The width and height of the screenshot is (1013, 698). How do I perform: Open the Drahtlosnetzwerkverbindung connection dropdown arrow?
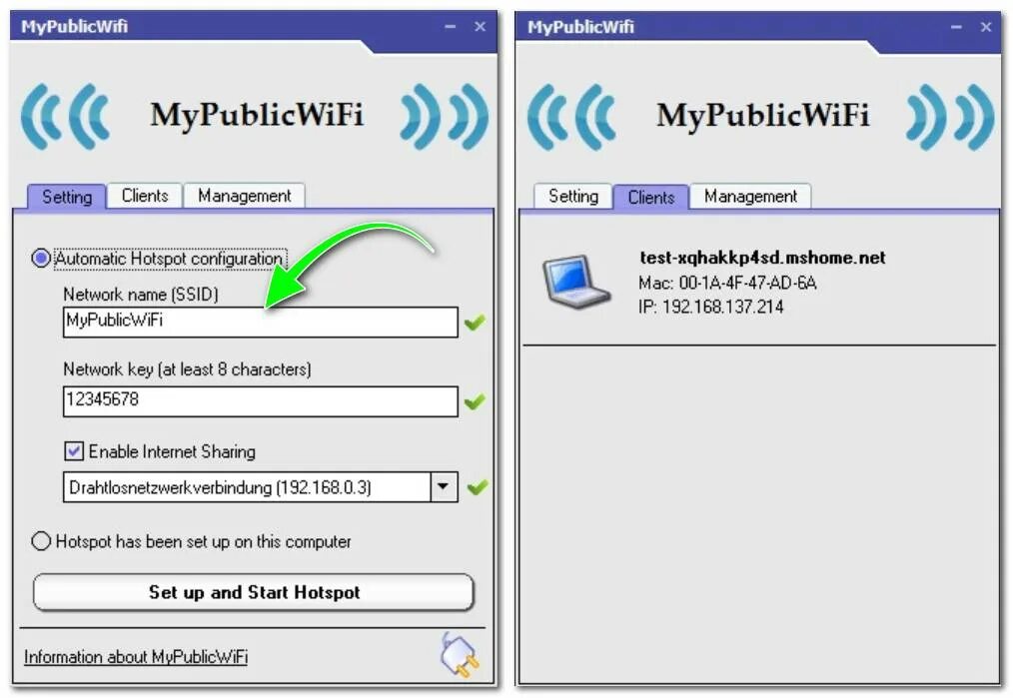[x=444, y=487]
